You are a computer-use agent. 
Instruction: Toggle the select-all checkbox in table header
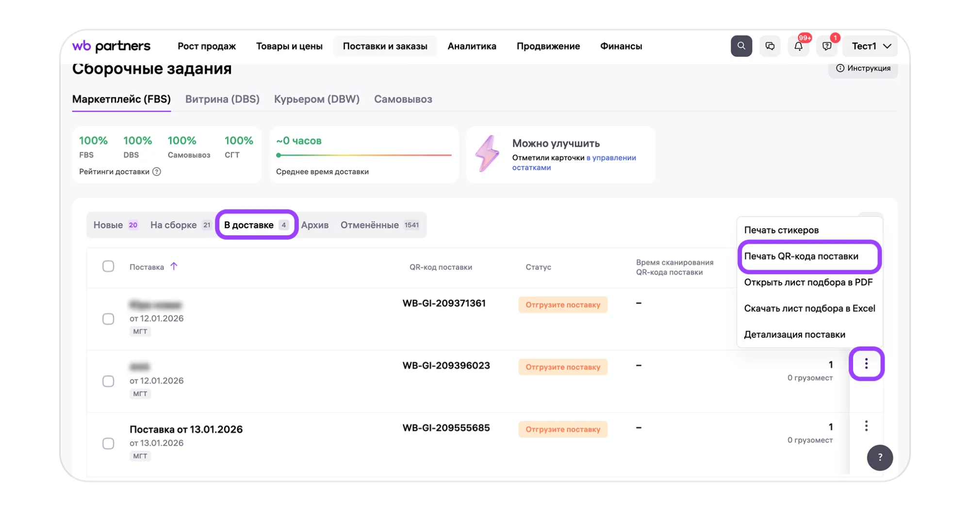click(108, 266)
